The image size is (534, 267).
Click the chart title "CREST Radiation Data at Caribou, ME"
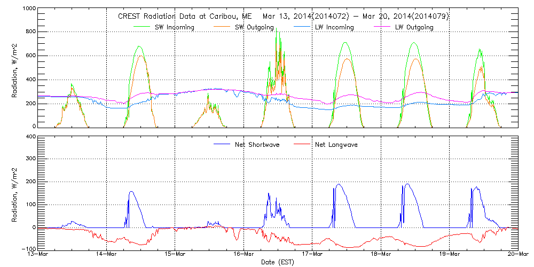185,17
